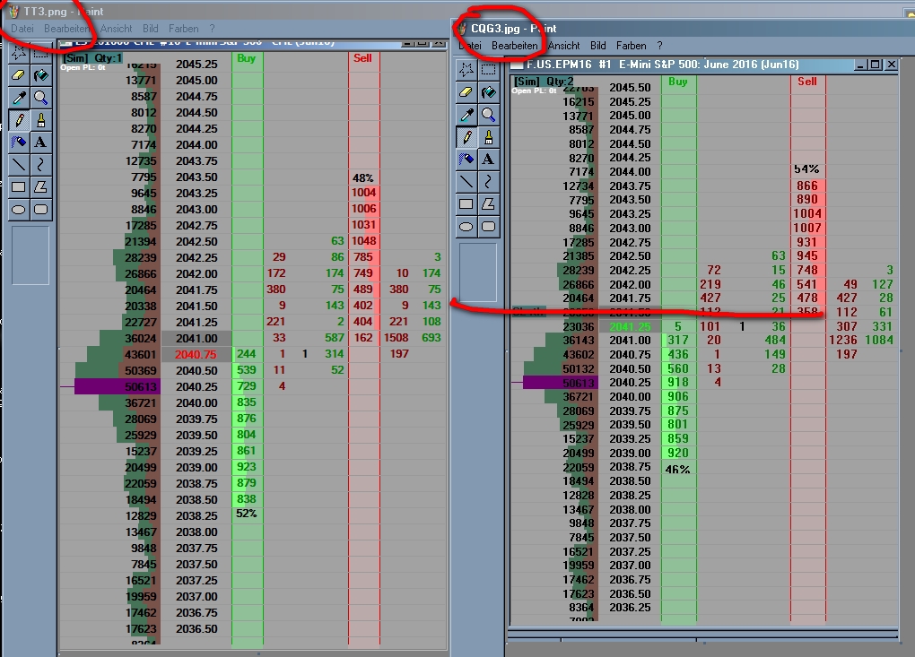Select the Color picker eyedropper in TT3.png Paint
915x657 pixels.
(19, 98)
